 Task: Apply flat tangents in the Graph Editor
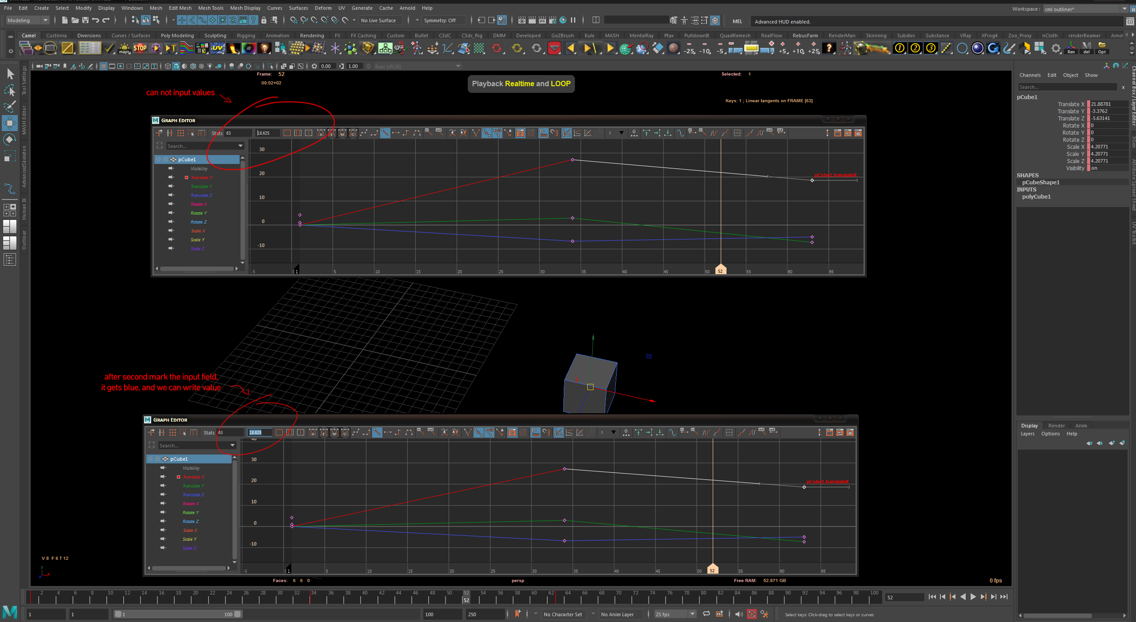point(395,133)
